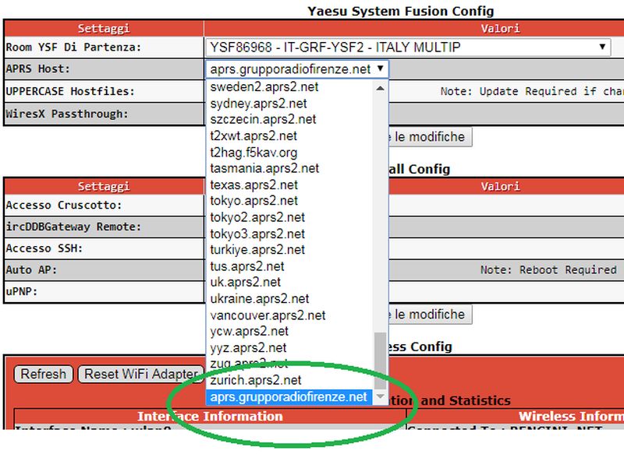
Task: Click the 'Note: Update Required' text
Action: [x=509, y=91]
